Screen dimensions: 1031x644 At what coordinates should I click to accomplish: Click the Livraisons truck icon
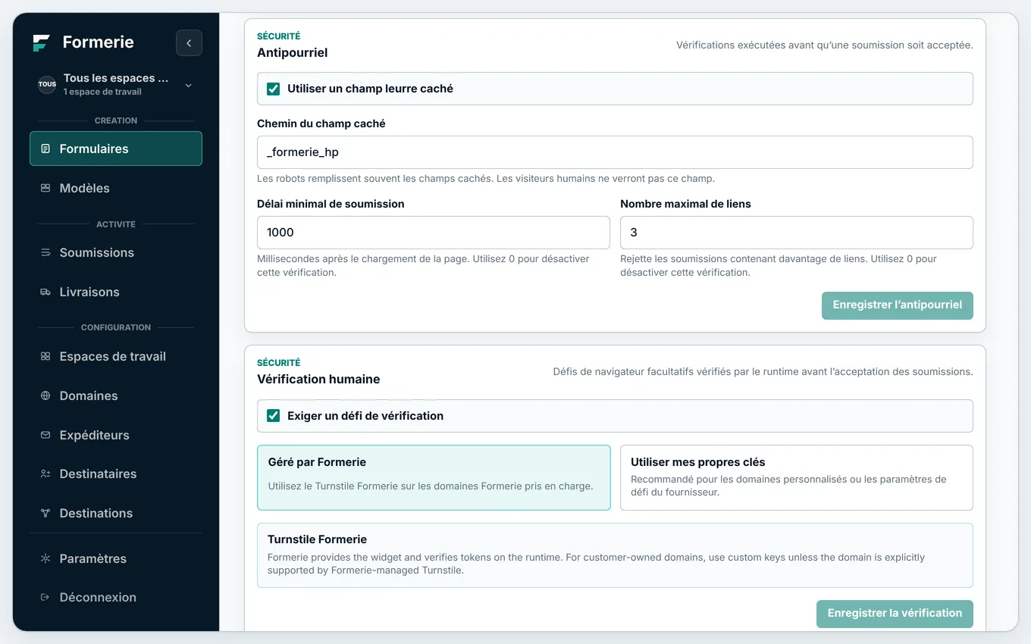45,292
